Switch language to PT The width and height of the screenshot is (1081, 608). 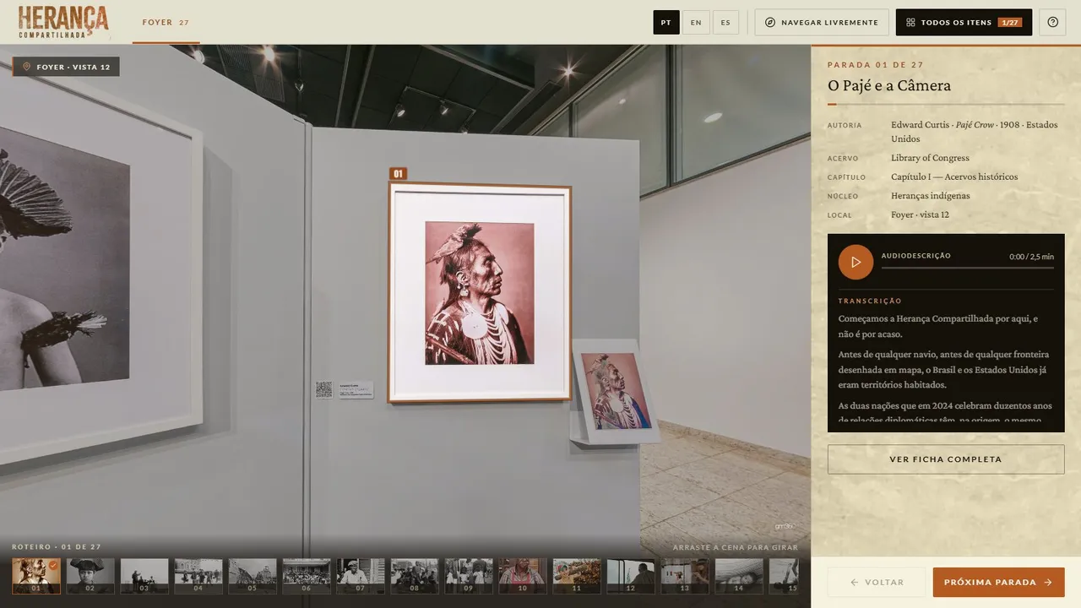point(666,23)
